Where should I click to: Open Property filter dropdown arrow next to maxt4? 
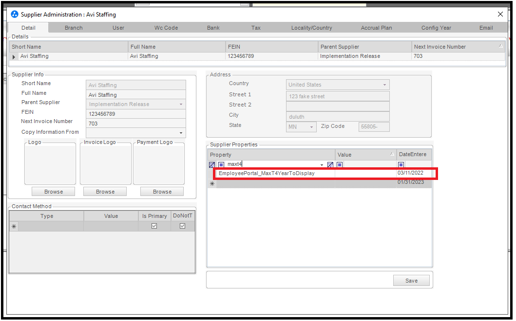pyautogui.click(x=322, y=164)
